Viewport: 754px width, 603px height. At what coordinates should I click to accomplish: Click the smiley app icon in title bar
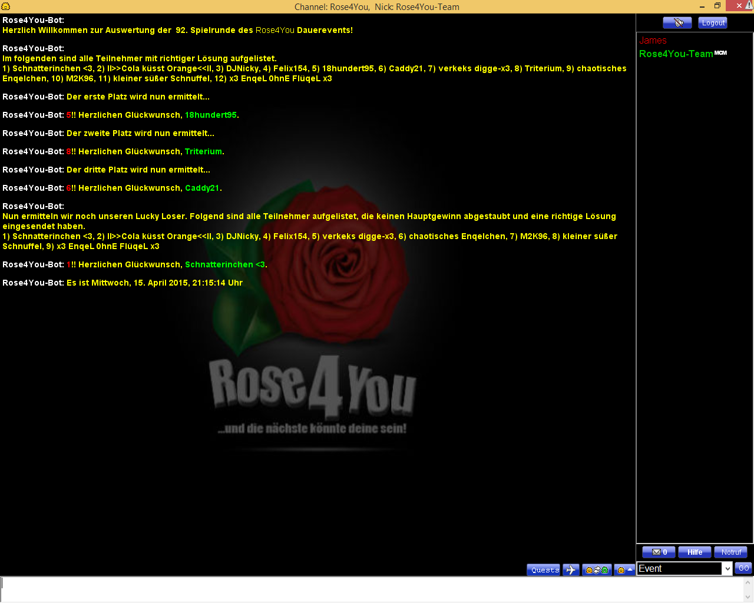pyautogui.click(x=6, y=6)
